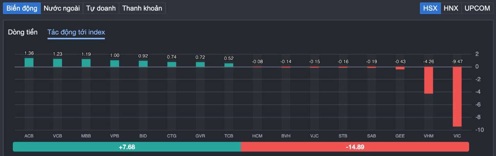Click the MBB green bar
This screenshot has height=156, width=496.
coord(86,63)
